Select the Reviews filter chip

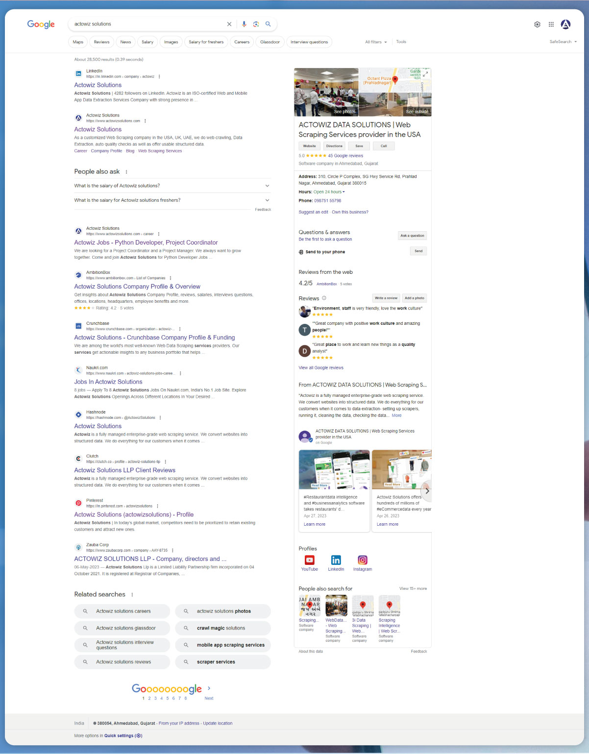point(102,42)
